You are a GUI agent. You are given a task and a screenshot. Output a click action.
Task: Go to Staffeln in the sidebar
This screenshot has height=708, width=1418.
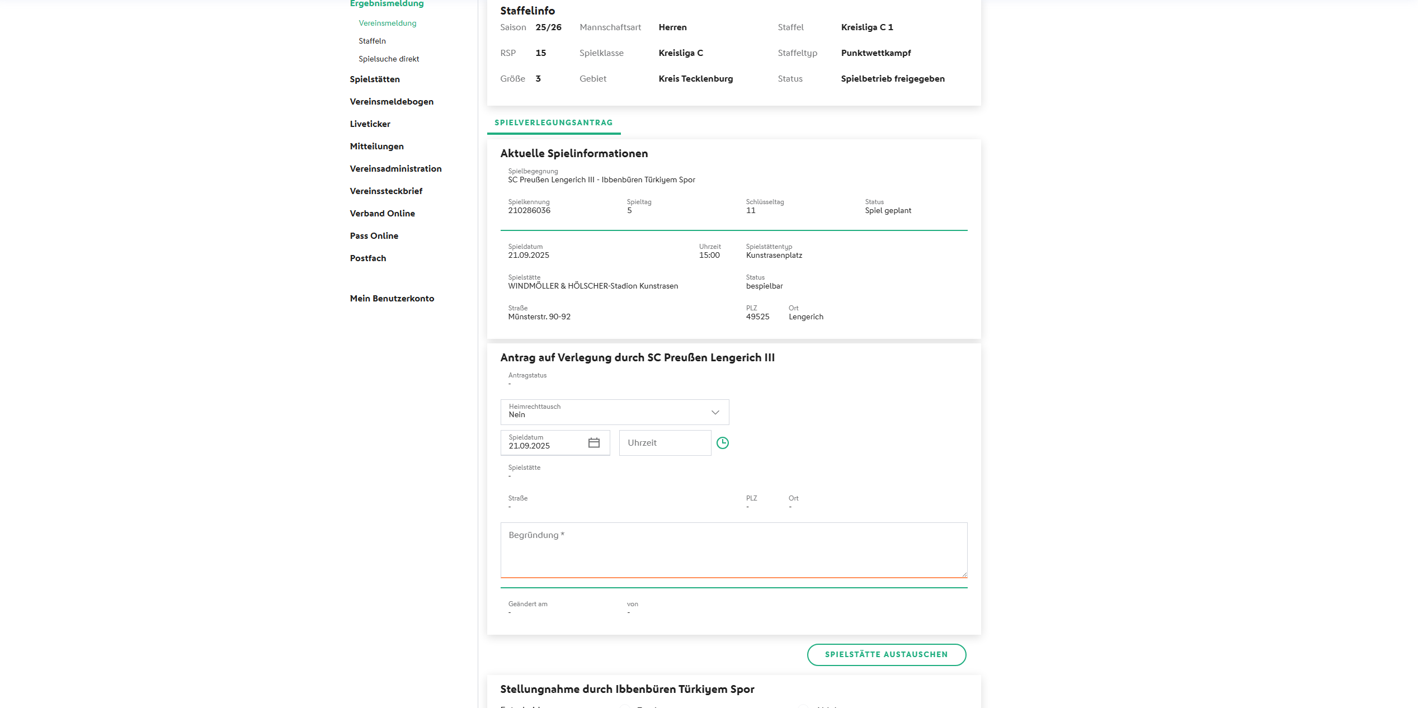372,41
